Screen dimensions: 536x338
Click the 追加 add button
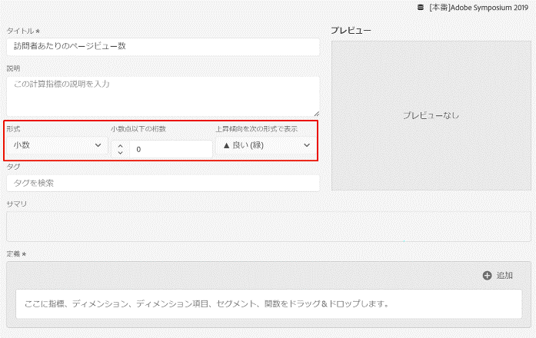pyautogui.click(x=498, y=275)
